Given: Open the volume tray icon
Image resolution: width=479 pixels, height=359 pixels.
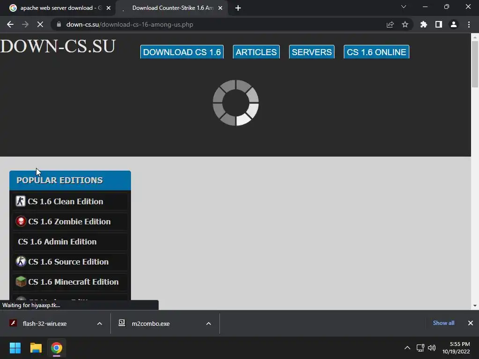Looking at the screenshot, I should 432,348.
